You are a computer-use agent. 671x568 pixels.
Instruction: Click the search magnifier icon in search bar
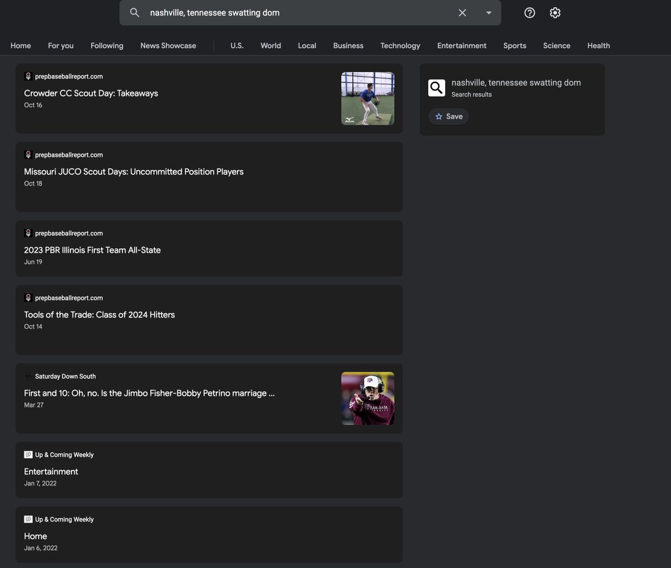coord(135,13)
